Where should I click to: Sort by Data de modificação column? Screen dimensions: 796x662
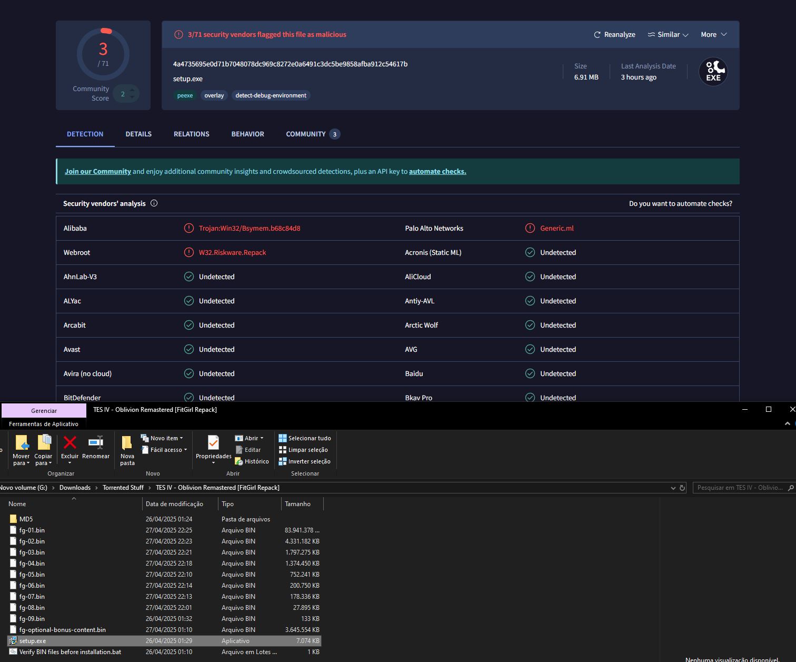180,504
